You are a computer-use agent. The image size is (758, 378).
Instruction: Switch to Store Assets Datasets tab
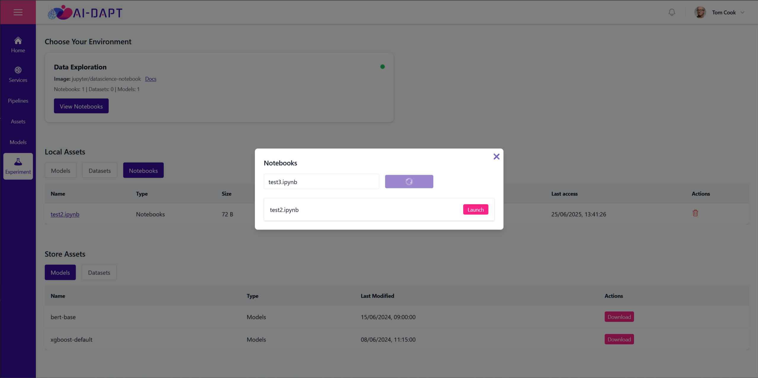click(99, 272)
